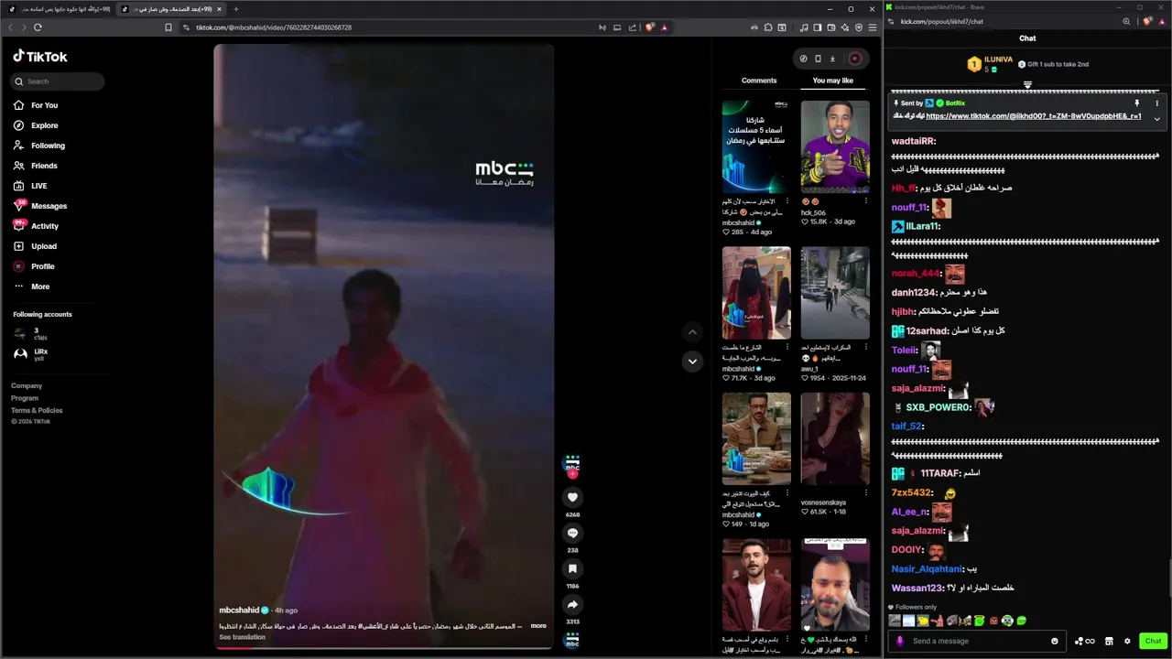Share the video using arrow icon
The width and height of the screenshot is (1172, 659).
pyautogui.click(x=572, y=604)
